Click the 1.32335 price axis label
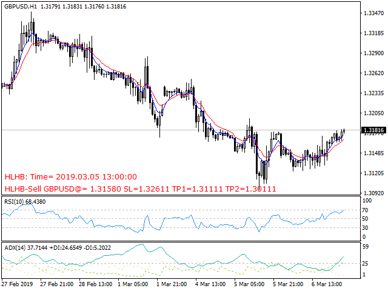Viewport: 388px width, 291px height. pyautogui.click(x=373, y=93)
